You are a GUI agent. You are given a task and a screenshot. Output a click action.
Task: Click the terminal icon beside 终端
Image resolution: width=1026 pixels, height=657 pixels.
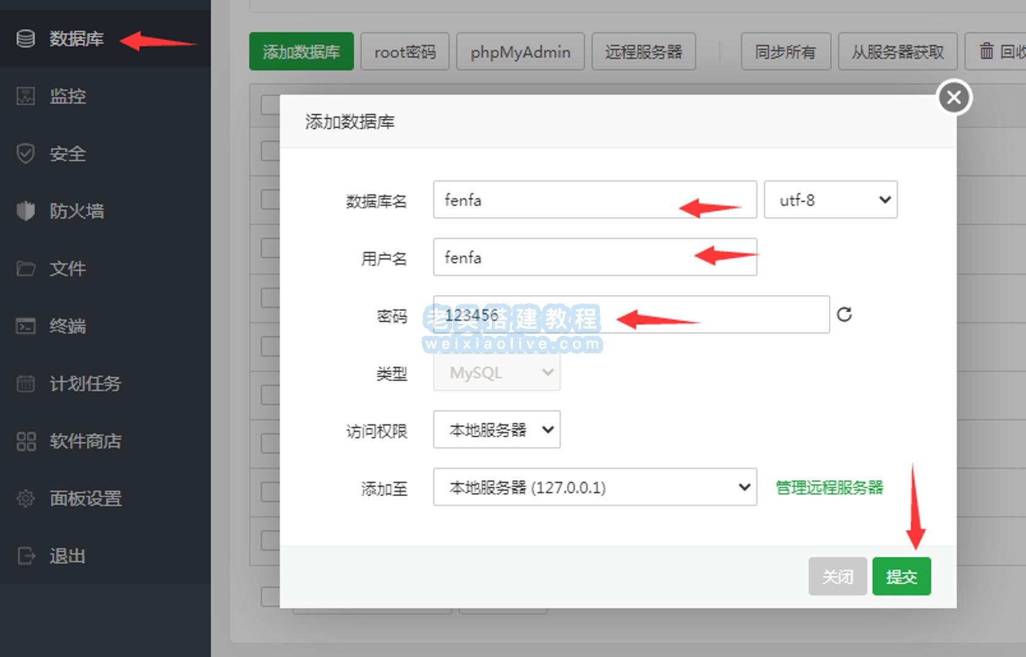[x=25, y=326]
